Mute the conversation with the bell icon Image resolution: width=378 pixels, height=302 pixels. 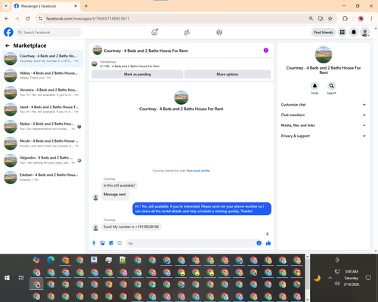[314, 86]
